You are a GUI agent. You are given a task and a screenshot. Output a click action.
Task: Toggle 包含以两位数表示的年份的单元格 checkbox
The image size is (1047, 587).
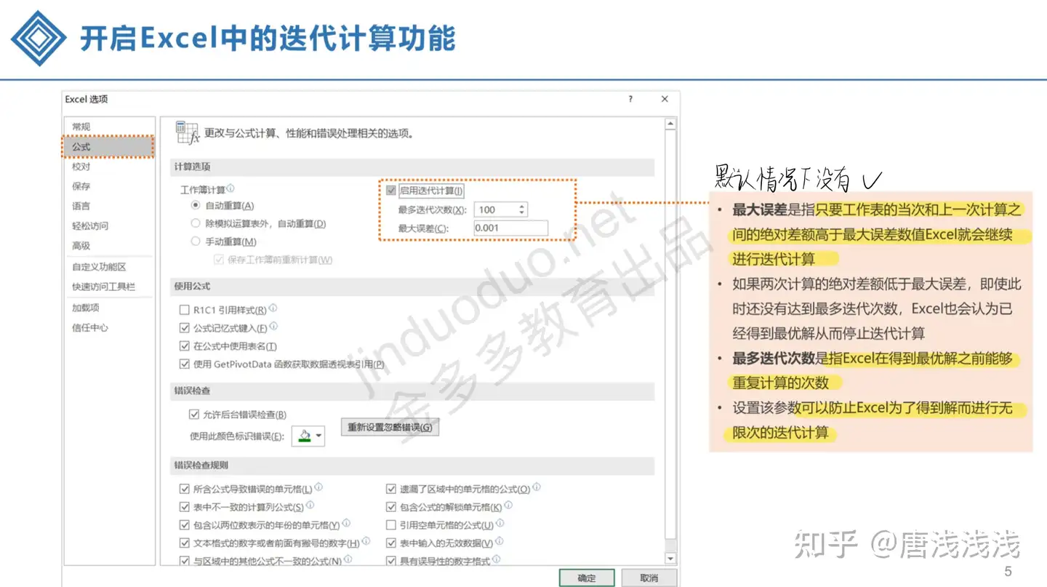184,524
